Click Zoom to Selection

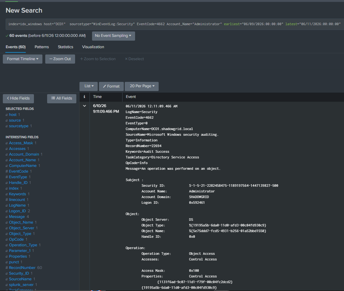(98, 59)
